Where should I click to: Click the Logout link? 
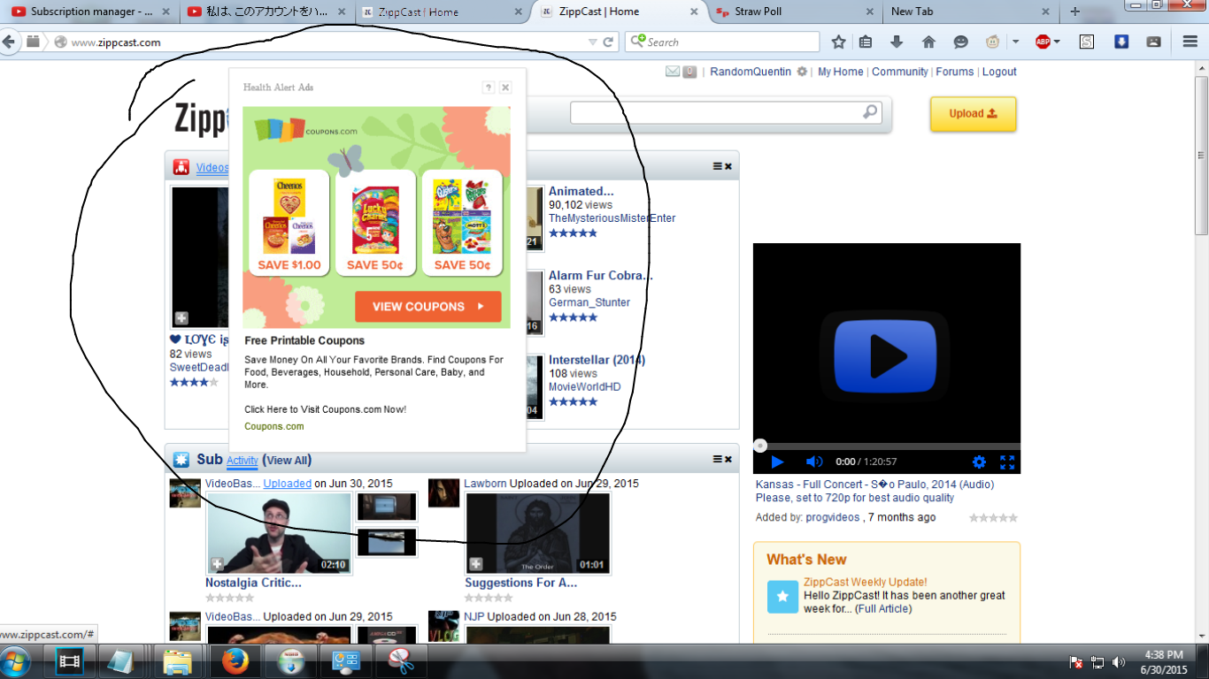(999, 72)
